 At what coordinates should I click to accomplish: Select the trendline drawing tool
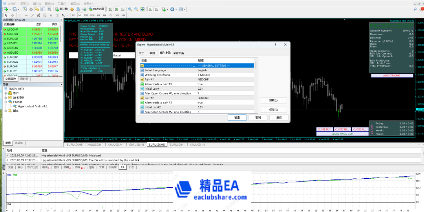coord(31,15)
